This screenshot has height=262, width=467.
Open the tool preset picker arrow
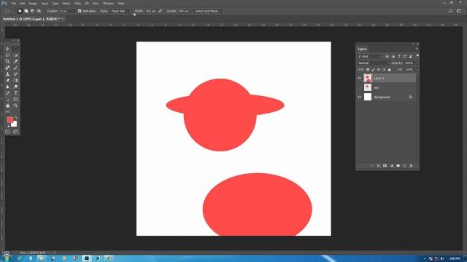click(x=12, y=11)
